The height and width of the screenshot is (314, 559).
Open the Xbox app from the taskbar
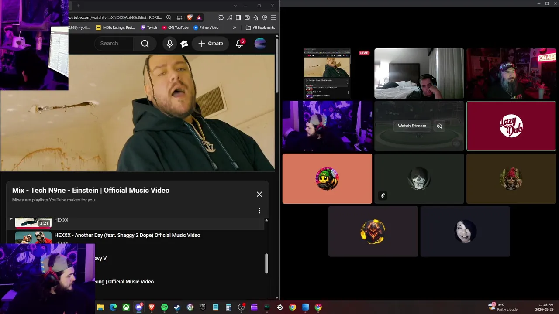[x=126, y=307]
